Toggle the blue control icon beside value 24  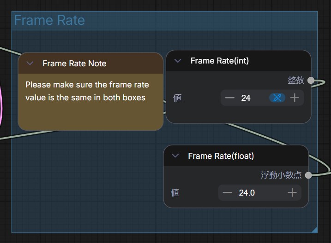pyautogui.click(x=277, y=98)
